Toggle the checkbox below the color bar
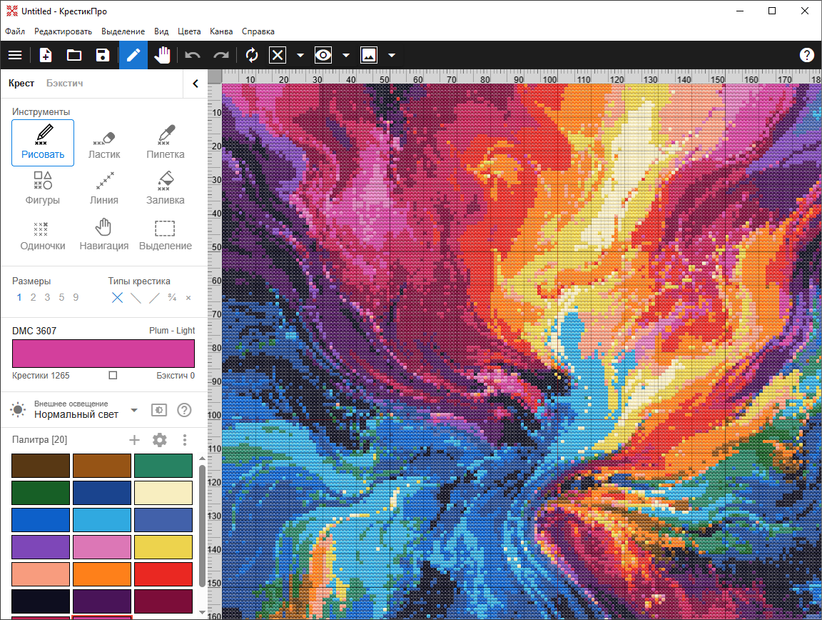 point(113,375)
